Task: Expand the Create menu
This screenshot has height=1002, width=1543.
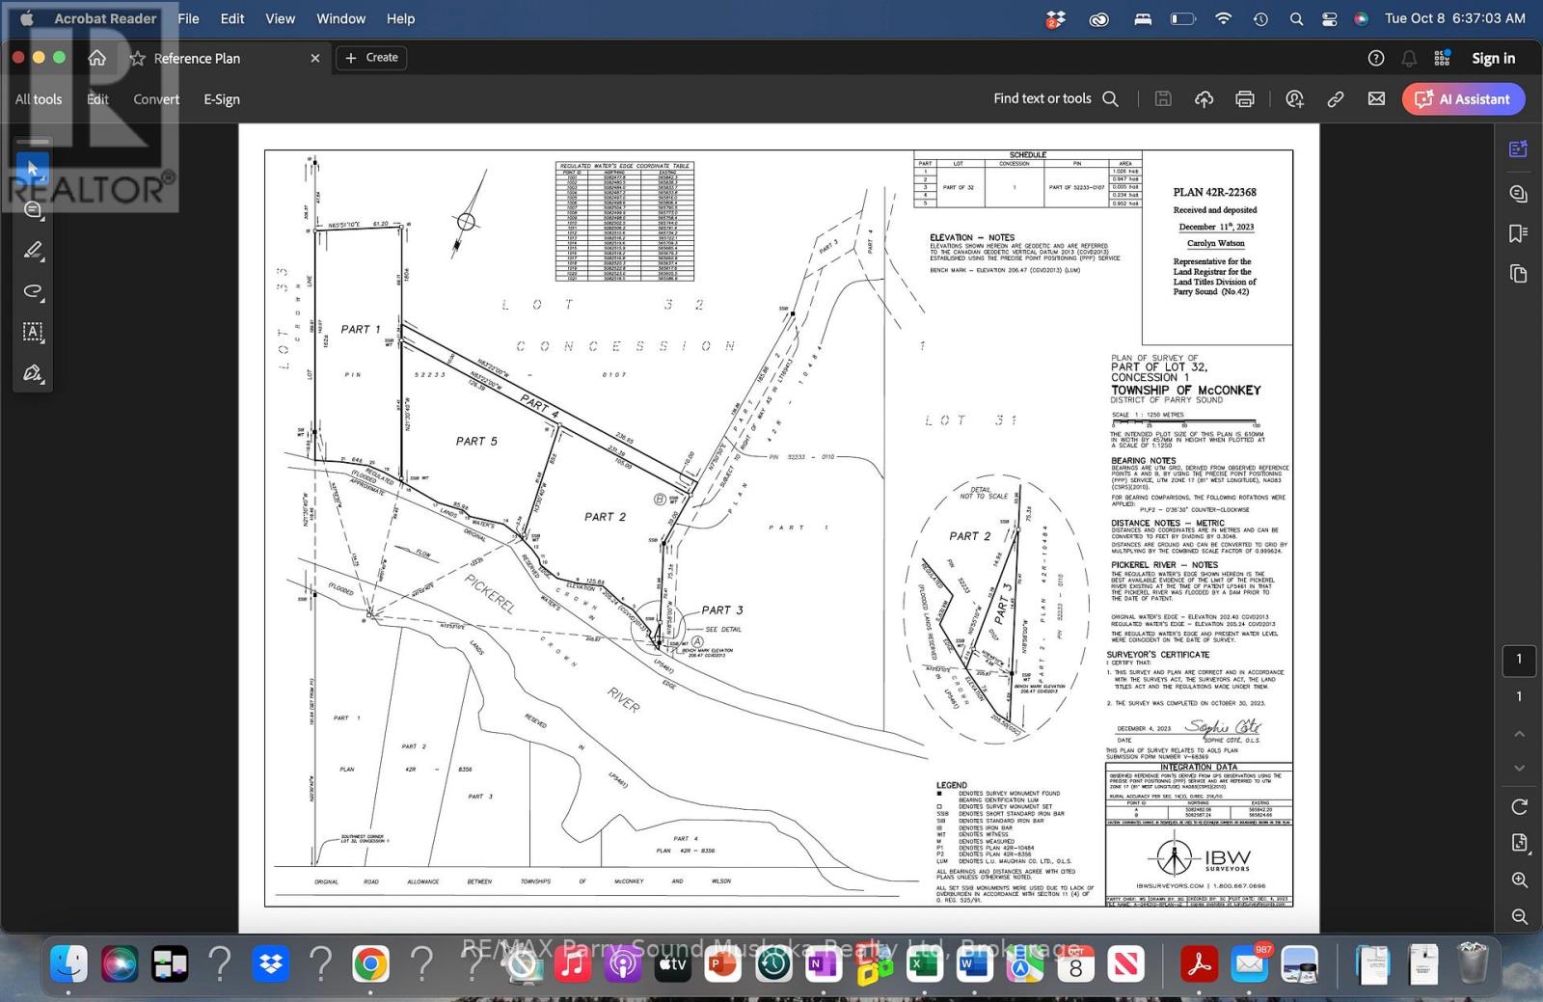Action: 371,58
